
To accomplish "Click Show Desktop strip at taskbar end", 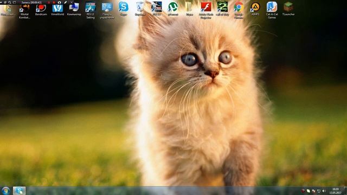I will 345,191.
